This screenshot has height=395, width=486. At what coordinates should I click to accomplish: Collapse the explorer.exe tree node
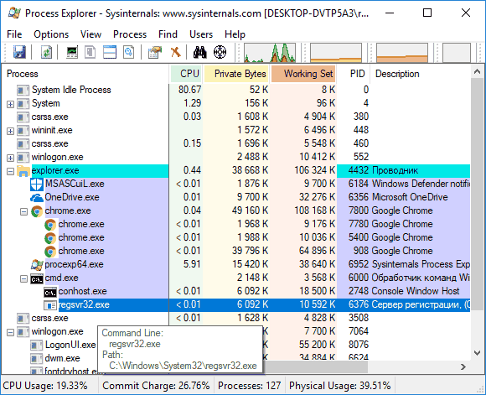pyautogui.click(x=10, y=171)
